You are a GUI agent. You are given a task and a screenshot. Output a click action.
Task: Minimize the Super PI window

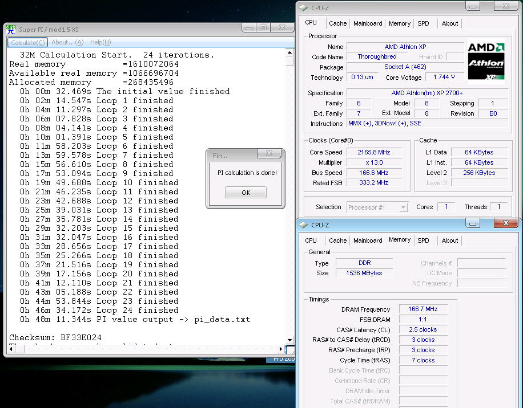pyautogui.click(x=248, y=28)
